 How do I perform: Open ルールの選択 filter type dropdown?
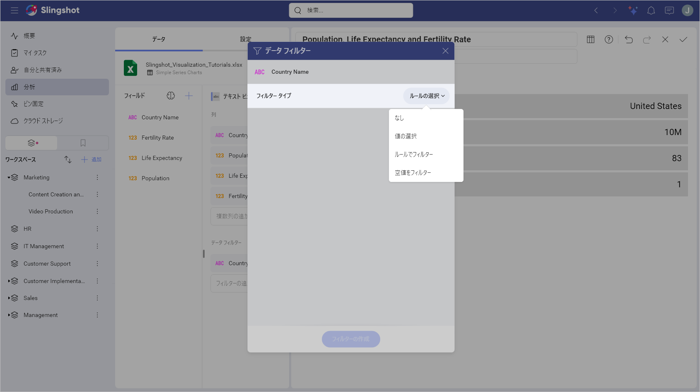click(427, 96)
